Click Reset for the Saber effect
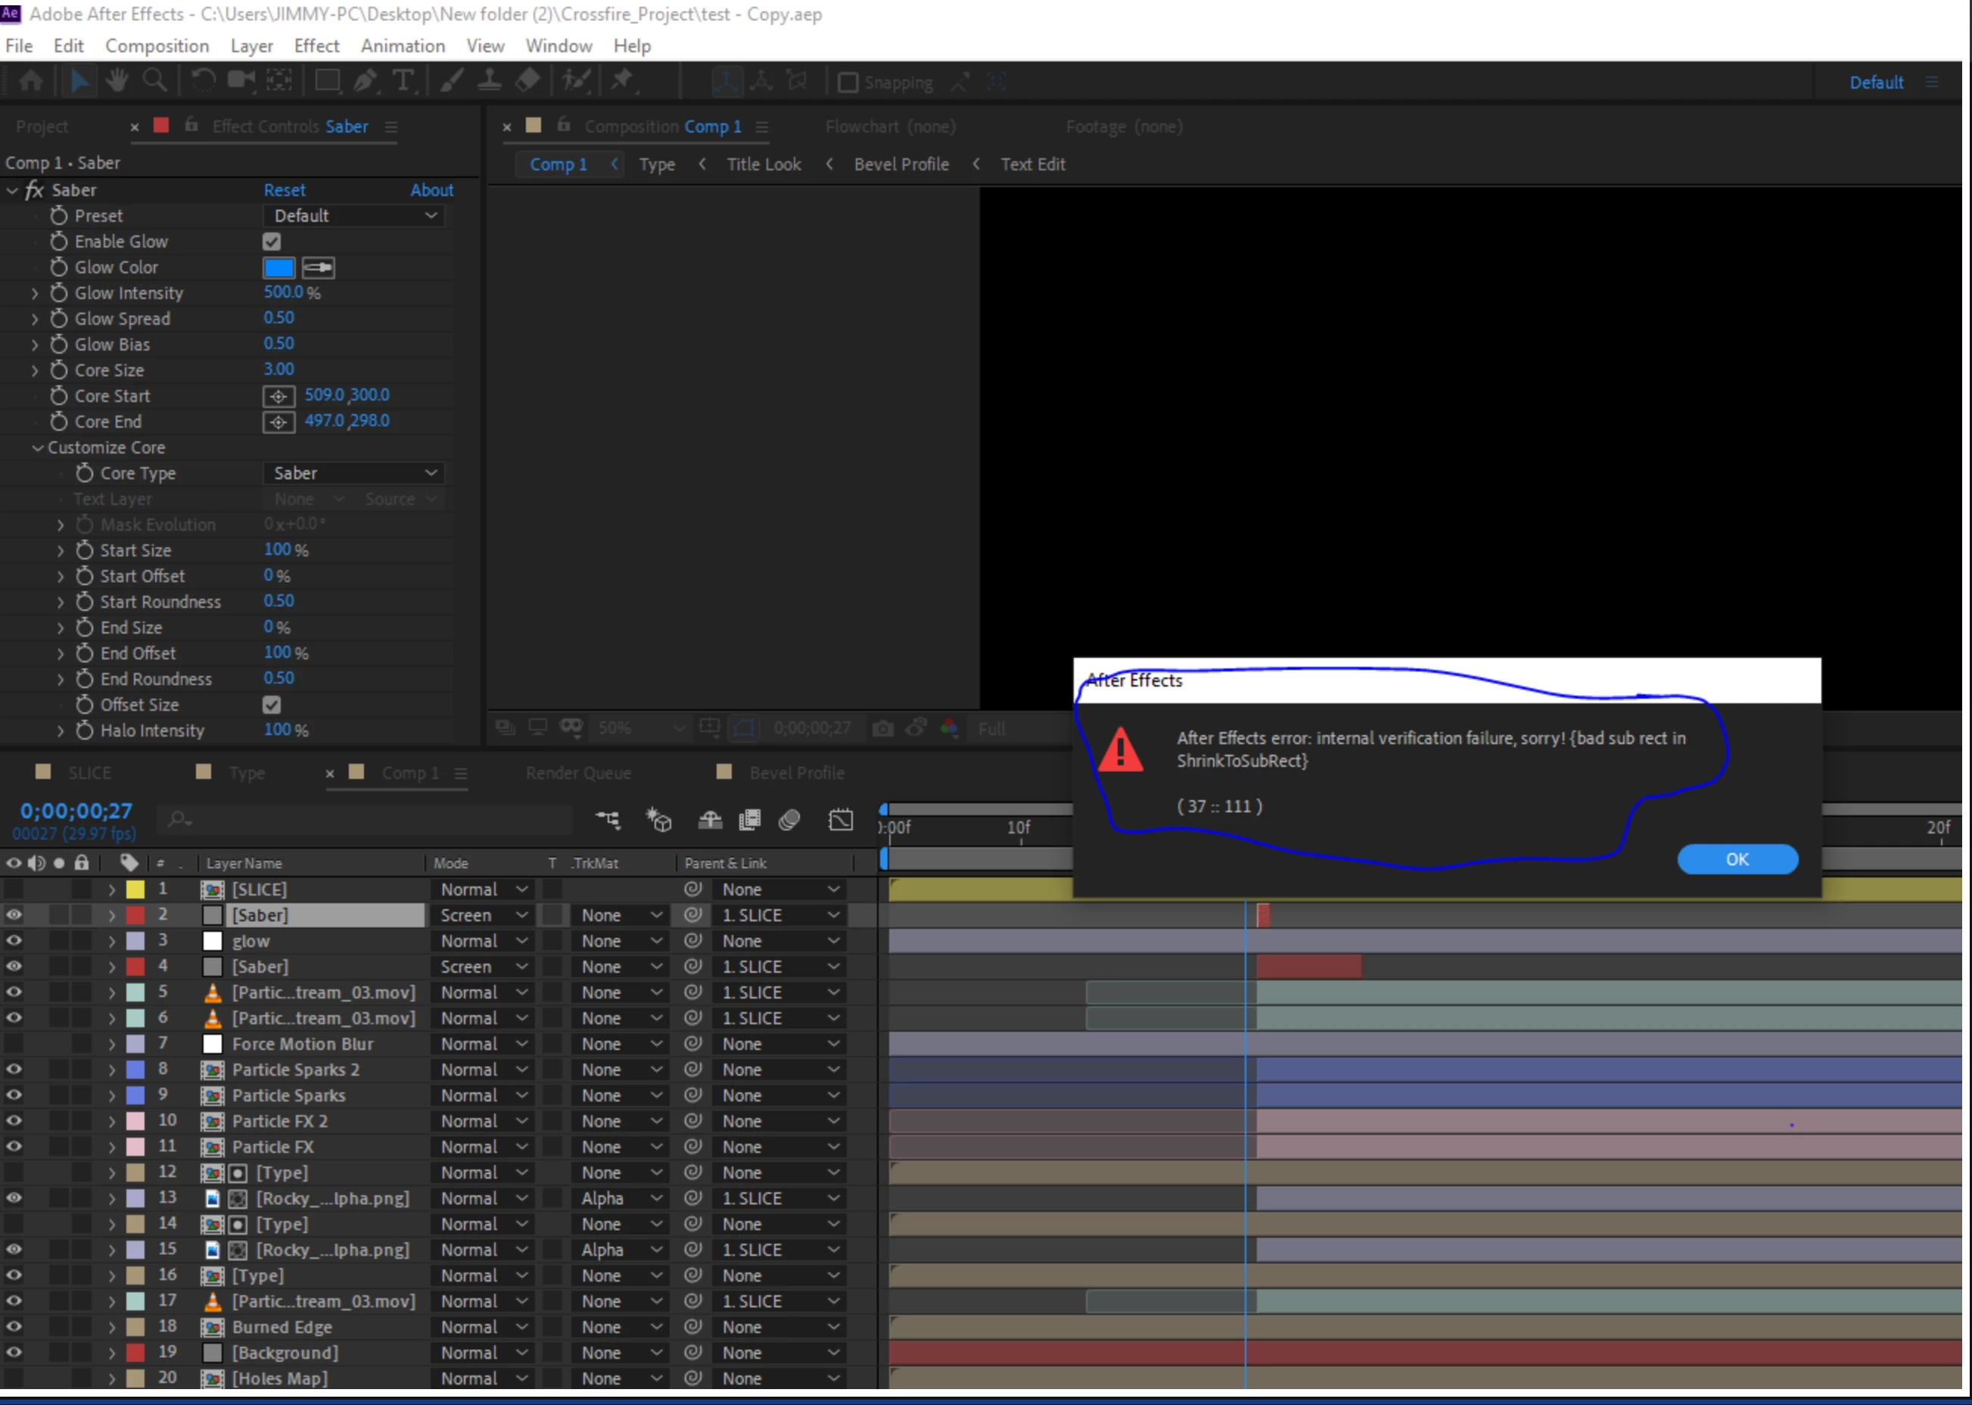The image size is (1972, 1405). click(x=284, y=189)
